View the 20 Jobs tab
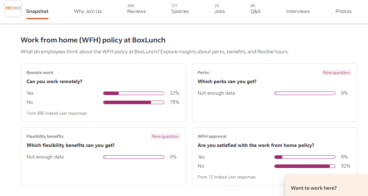This screenshot has height=196, width=368. click(220, 9)
